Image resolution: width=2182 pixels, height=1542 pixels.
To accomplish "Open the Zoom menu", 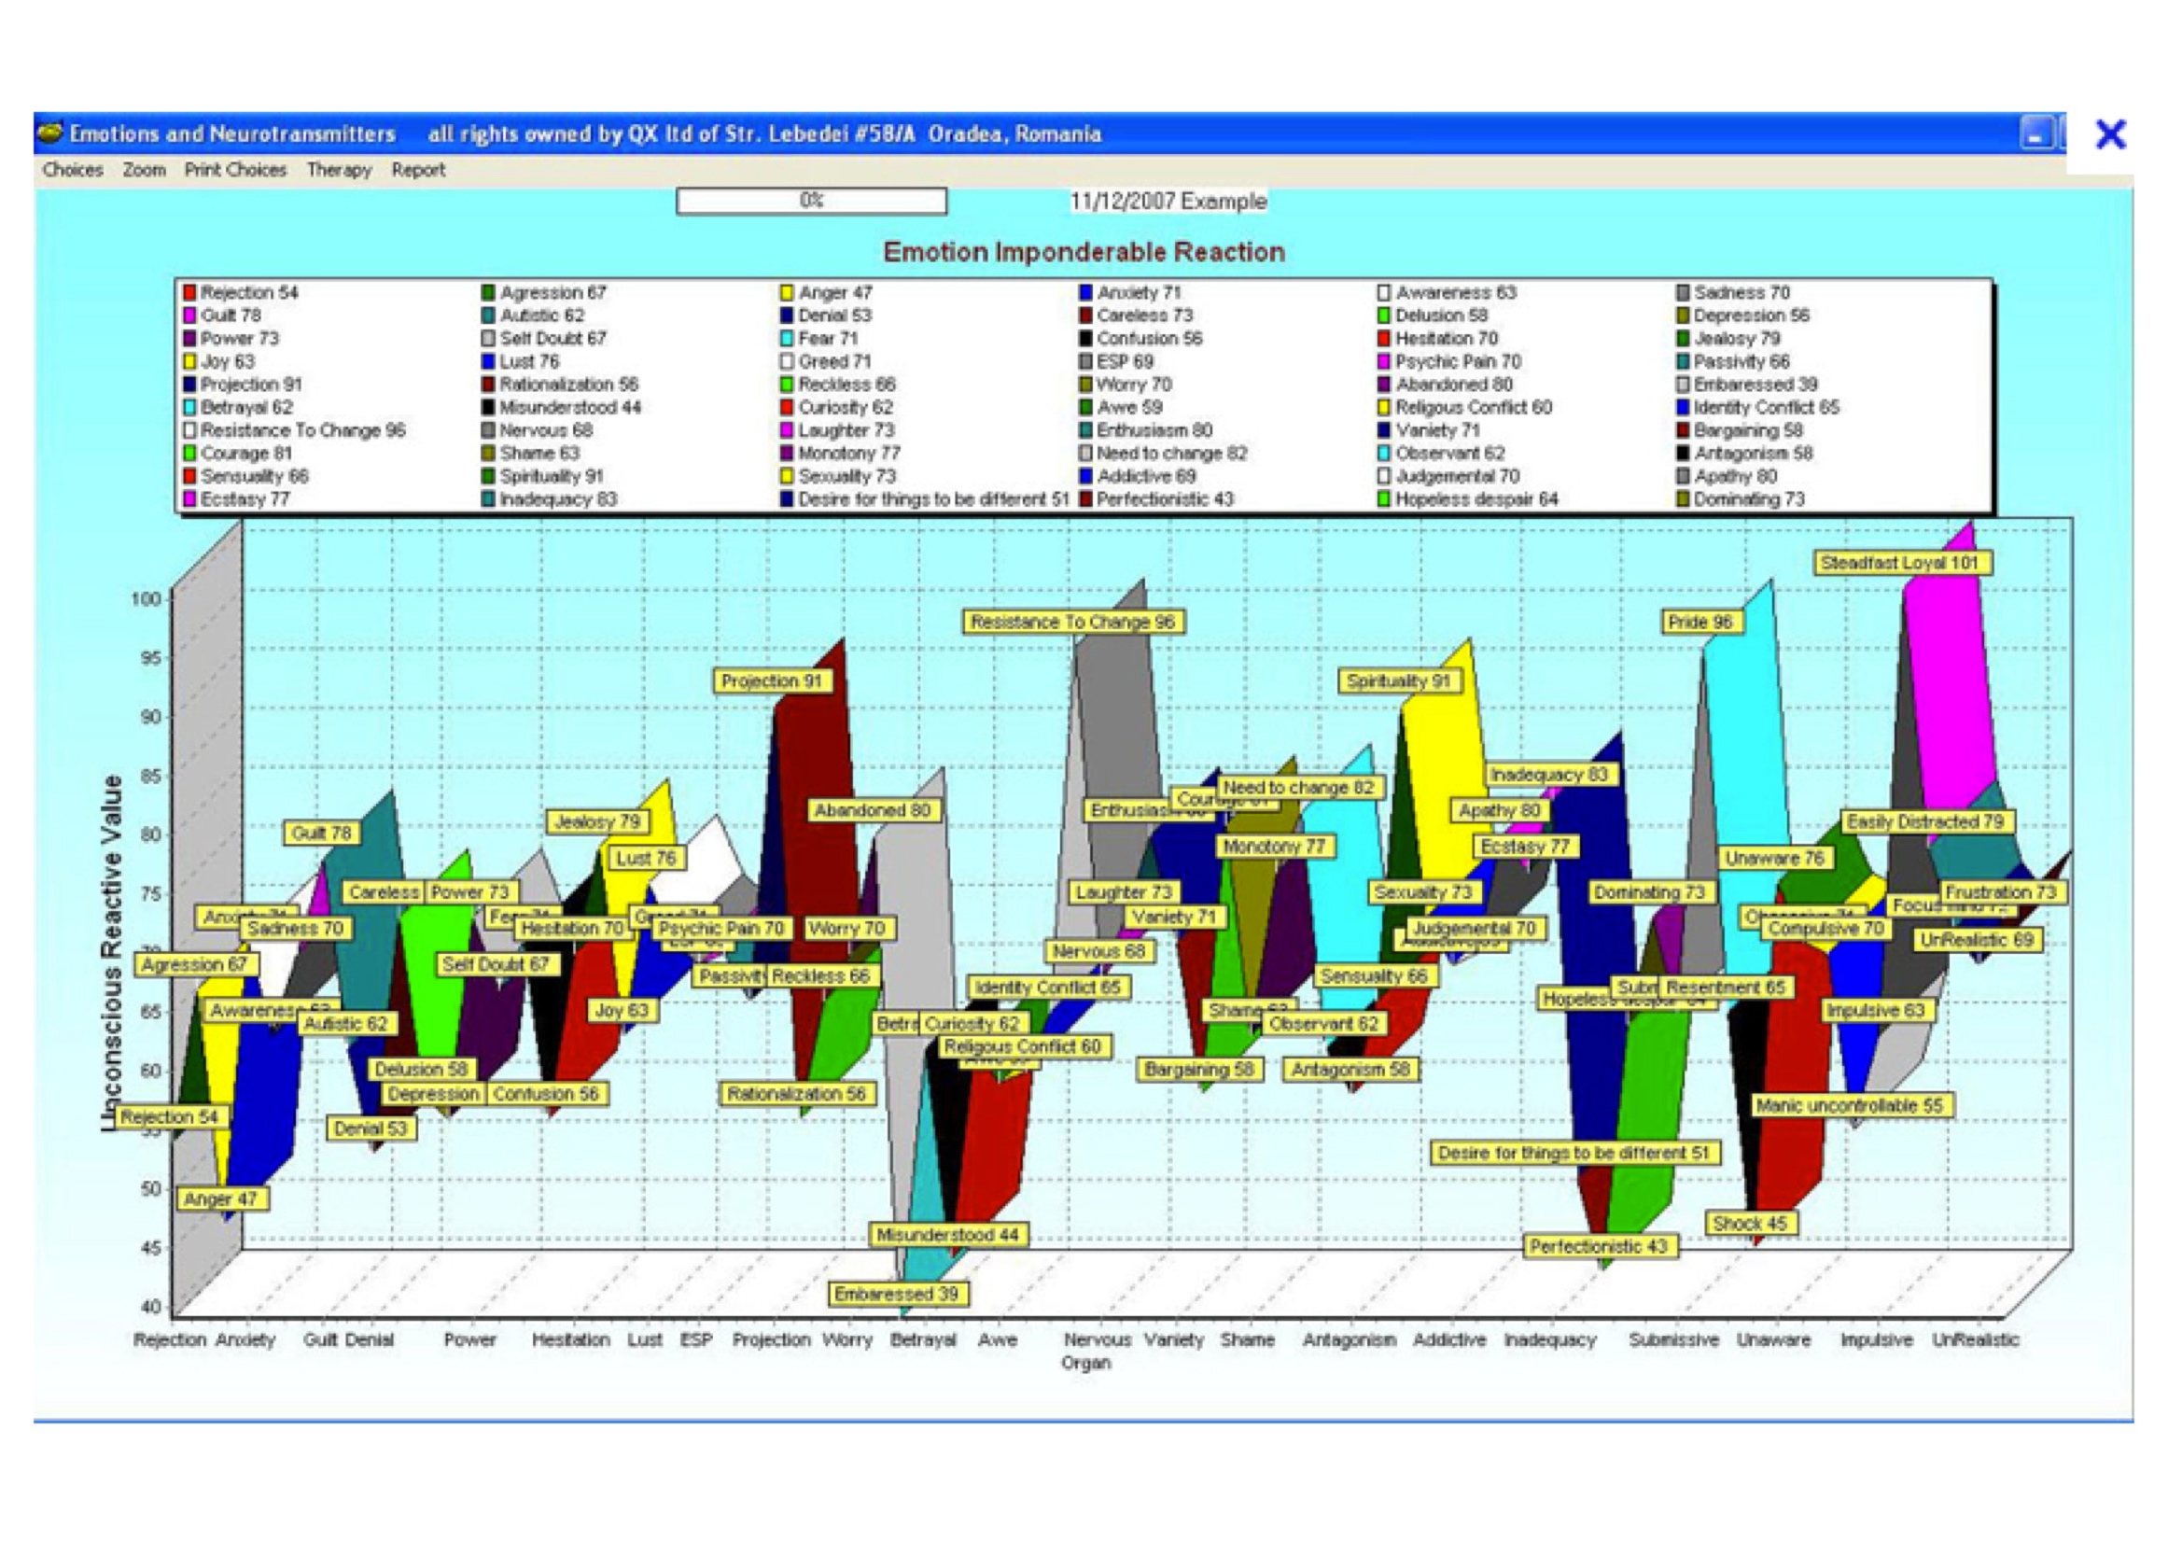I will pos(144,170).
